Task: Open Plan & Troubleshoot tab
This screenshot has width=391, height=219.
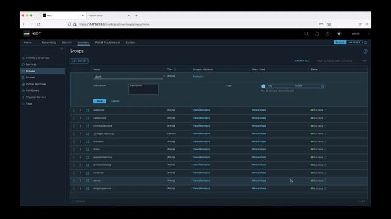Action: [108, 43]
